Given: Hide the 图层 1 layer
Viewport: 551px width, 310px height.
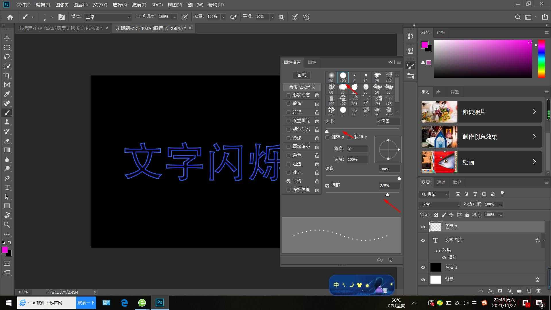Looking at the screenshot, I should pos(423,267).
